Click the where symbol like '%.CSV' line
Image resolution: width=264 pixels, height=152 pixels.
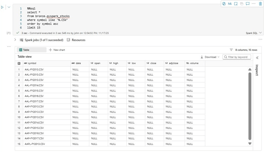click(x=48, y=20)
